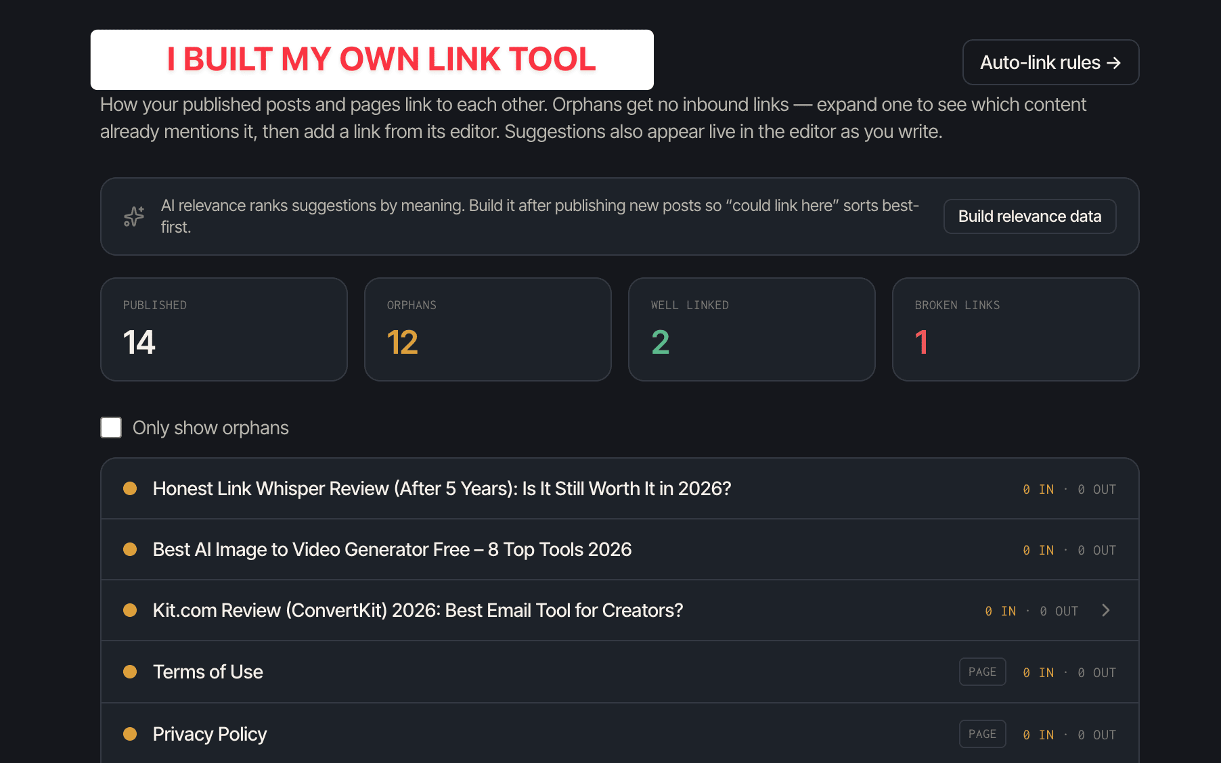Expand the Kit.com Review row chevron
The image size is (1221, 763).
1106,610
